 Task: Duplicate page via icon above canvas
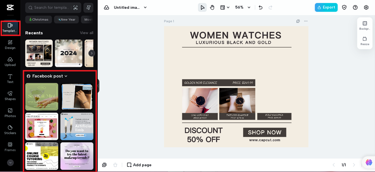coord(298,21)
